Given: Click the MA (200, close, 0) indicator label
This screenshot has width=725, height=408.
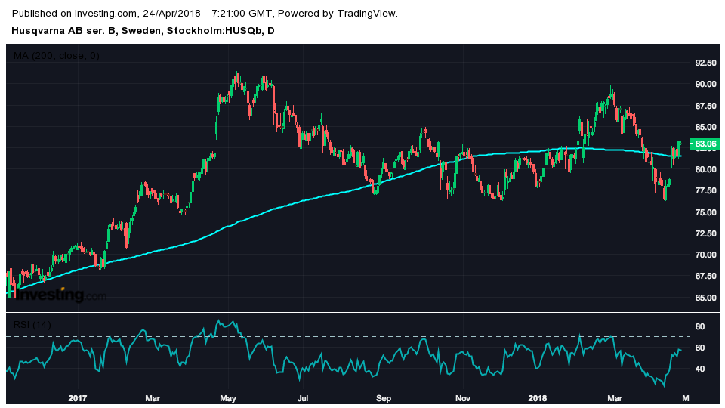Looking at the screenshot, I should (x=57, y=56).
